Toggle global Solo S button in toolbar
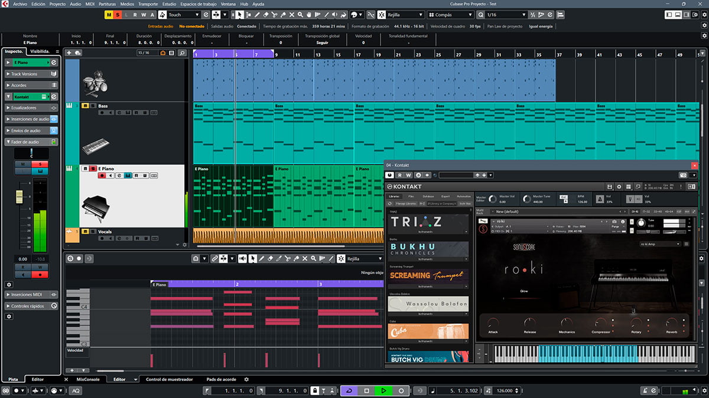 coord(118,15)
